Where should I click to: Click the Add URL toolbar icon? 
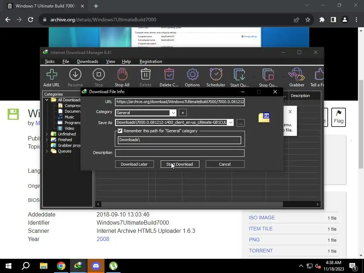(x=52, y=75)
